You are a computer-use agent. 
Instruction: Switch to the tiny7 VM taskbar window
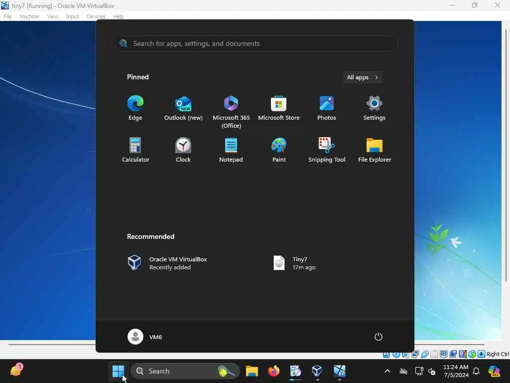point(339,371)
